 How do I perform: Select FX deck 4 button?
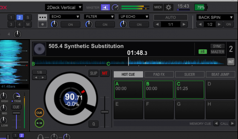(x=20, y=24)
